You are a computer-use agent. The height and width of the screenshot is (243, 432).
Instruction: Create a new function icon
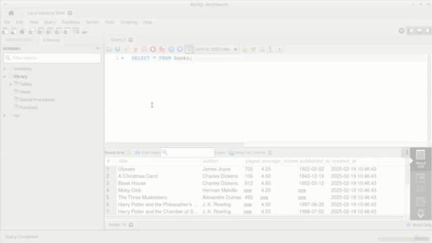tap(67, 31)
